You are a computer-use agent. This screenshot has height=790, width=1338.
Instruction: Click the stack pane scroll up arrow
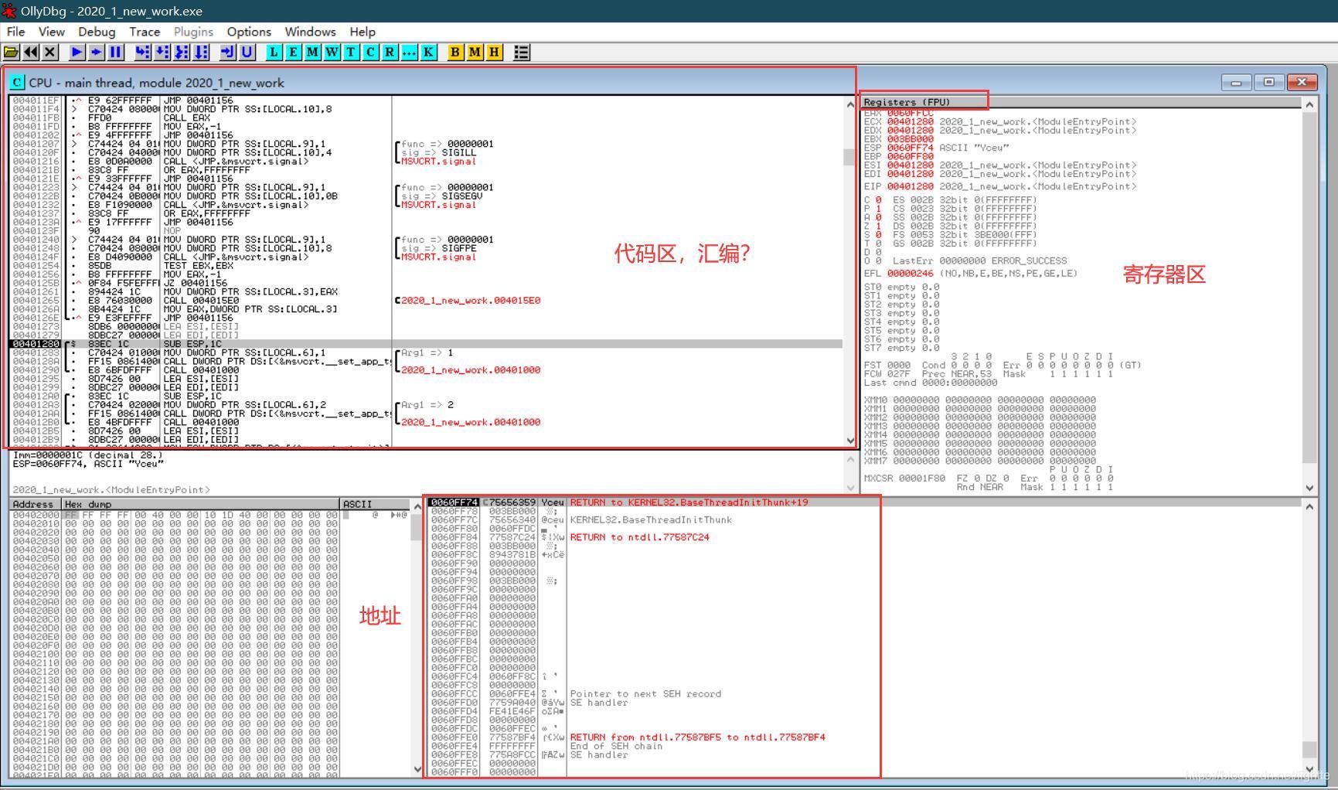coord(1309,506)
